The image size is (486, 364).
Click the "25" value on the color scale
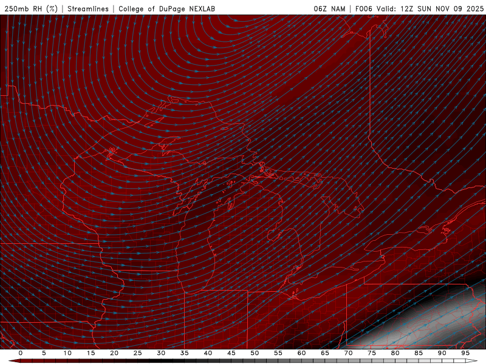pos(138,353)
